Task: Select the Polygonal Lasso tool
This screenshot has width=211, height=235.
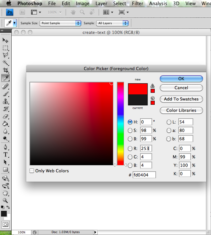Action: point(6,55)
